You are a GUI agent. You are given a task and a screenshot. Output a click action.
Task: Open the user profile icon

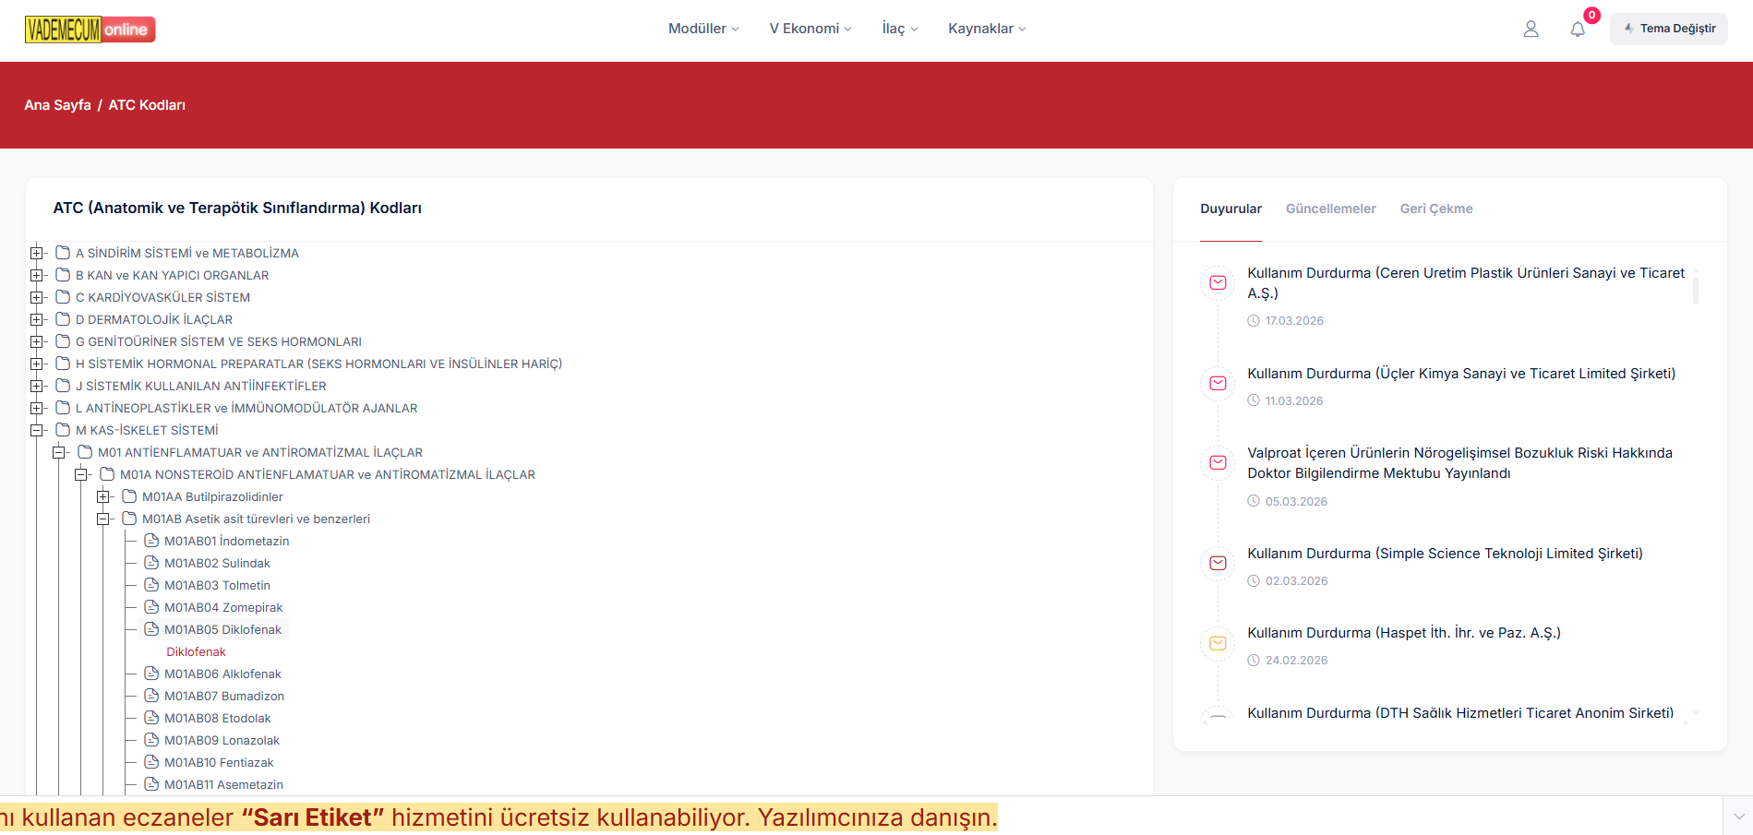coord(1531,30)
